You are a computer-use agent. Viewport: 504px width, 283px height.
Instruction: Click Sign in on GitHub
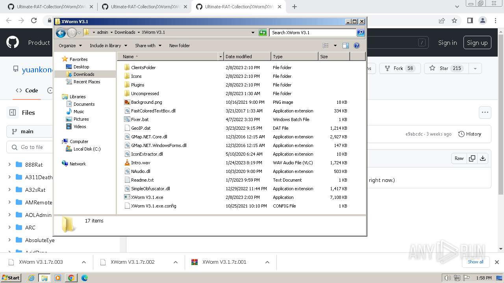point(447,42)
